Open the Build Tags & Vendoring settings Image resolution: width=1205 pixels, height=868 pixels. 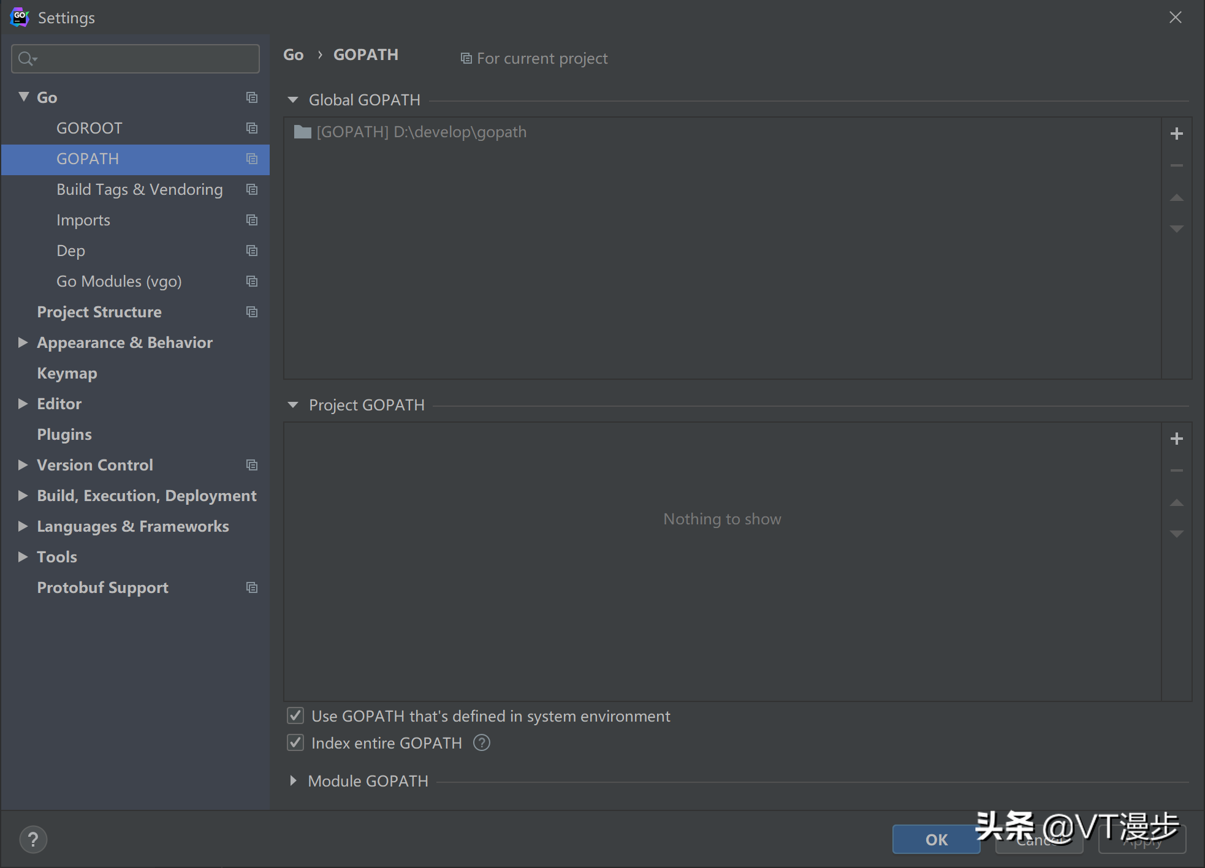139,189
